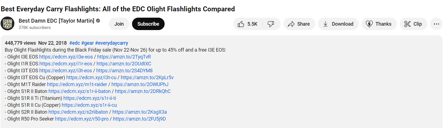Click the Clip scissors icon
This screenshot has width=445, height=128.
(x=407, y=24)
